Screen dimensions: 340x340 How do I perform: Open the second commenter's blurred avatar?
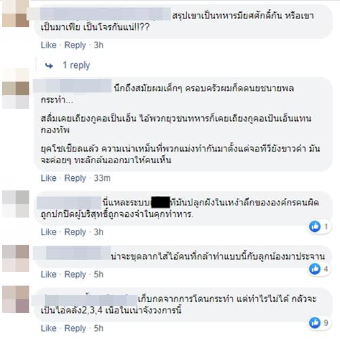16,88
